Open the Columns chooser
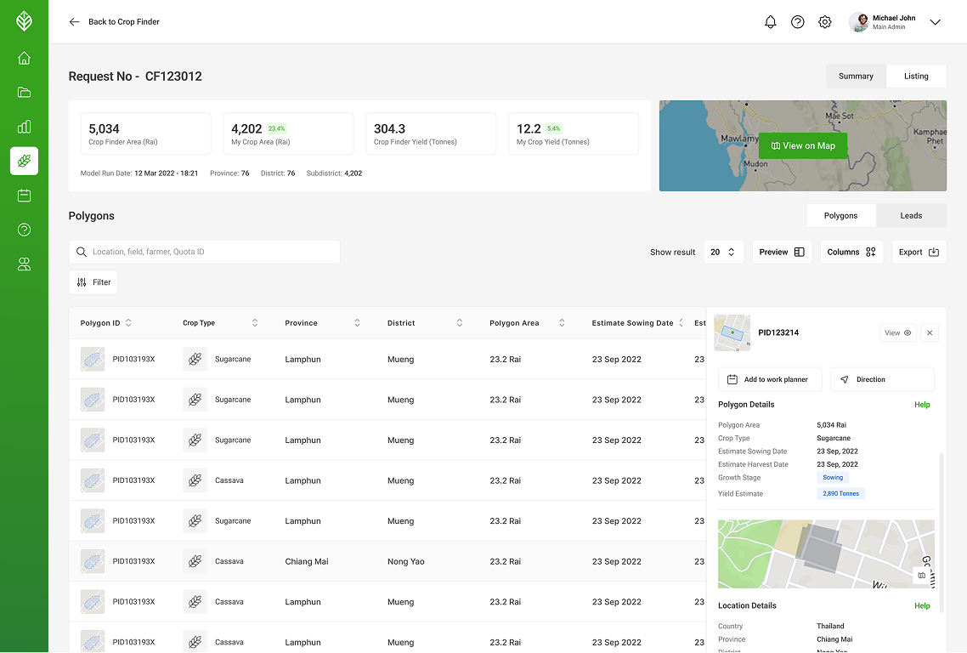The width and height of the screenshot is (967, 653). click(x=851, y=252)
